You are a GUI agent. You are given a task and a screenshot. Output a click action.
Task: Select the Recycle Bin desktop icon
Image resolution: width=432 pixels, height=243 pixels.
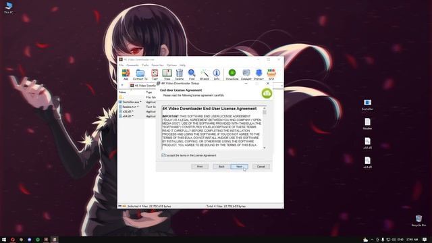pos(418,221)
